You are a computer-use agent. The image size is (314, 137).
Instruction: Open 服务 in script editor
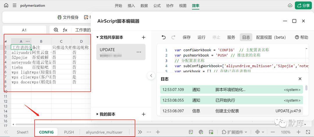[231, 37]
